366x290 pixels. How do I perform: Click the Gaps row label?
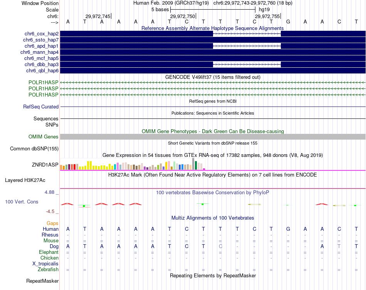click(x=52, y=223)
